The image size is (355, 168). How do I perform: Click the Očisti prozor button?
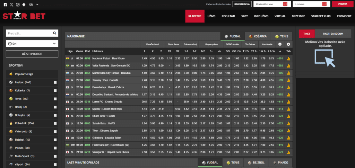click(32, 54)
